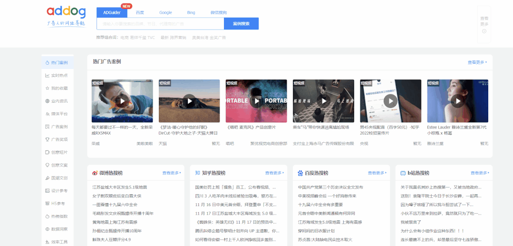513x246 pixels.
Task: Click the 美啦美啦 agency label
Action: (x=145, y=144)
